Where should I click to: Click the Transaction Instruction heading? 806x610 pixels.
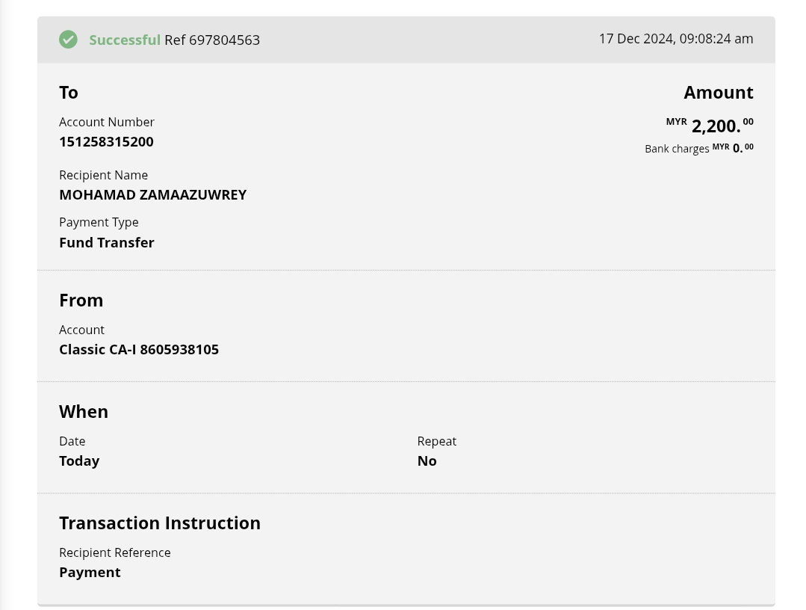[x=160, y=523]
